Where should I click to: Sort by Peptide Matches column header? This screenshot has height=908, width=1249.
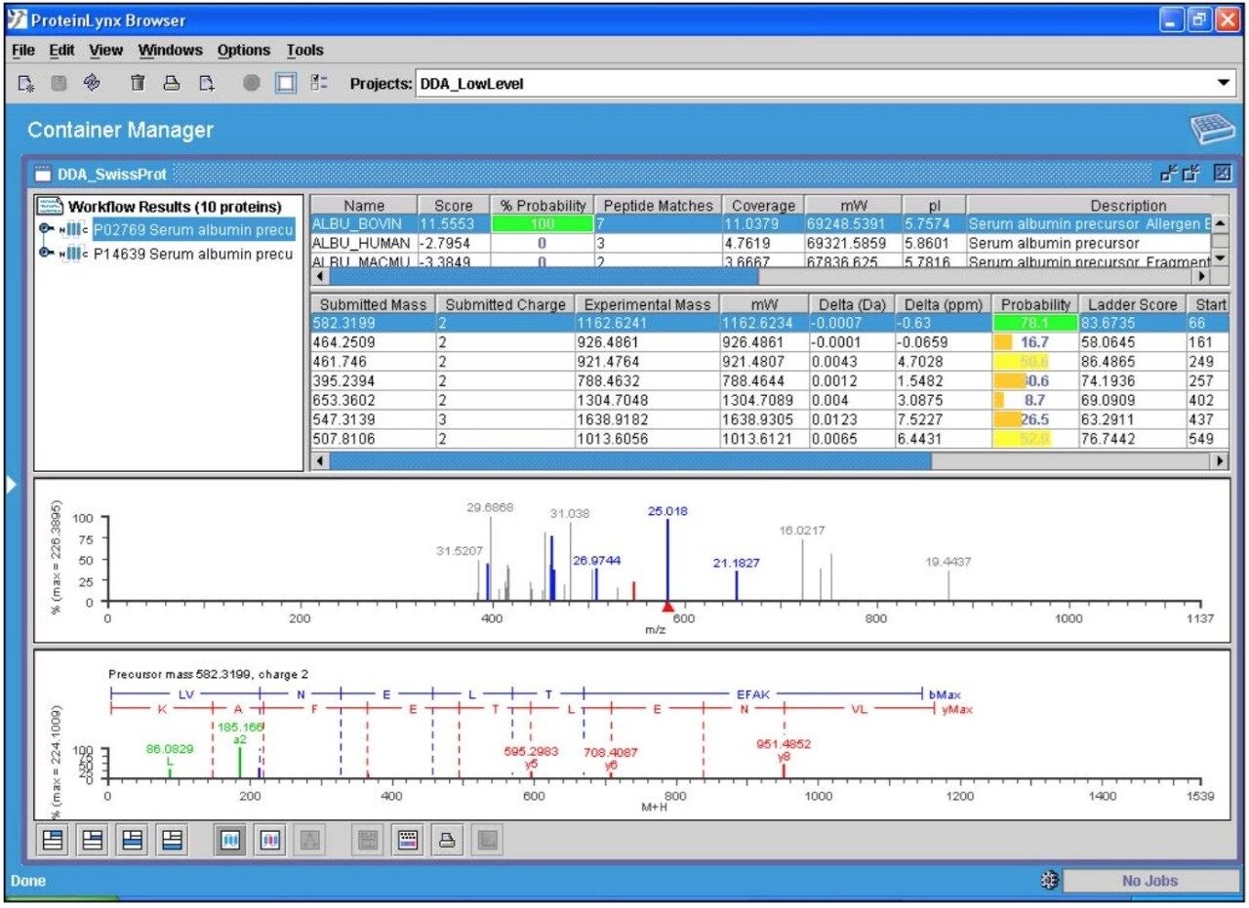[659, 206]
